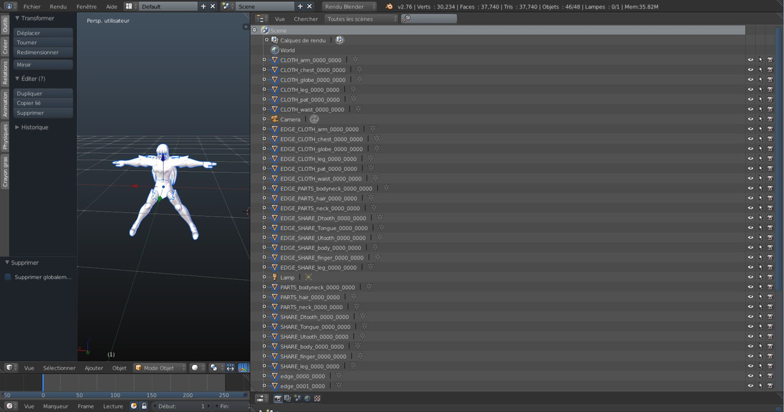Hide SHARE_body_0000_0000 with its eye icon
The image size is (784, 412).
[x=750, y=346]
